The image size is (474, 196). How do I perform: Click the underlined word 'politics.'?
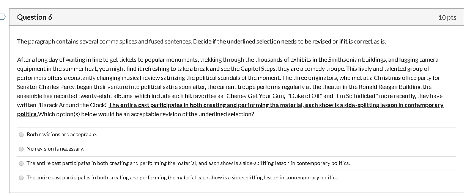[x=28, y=114]
